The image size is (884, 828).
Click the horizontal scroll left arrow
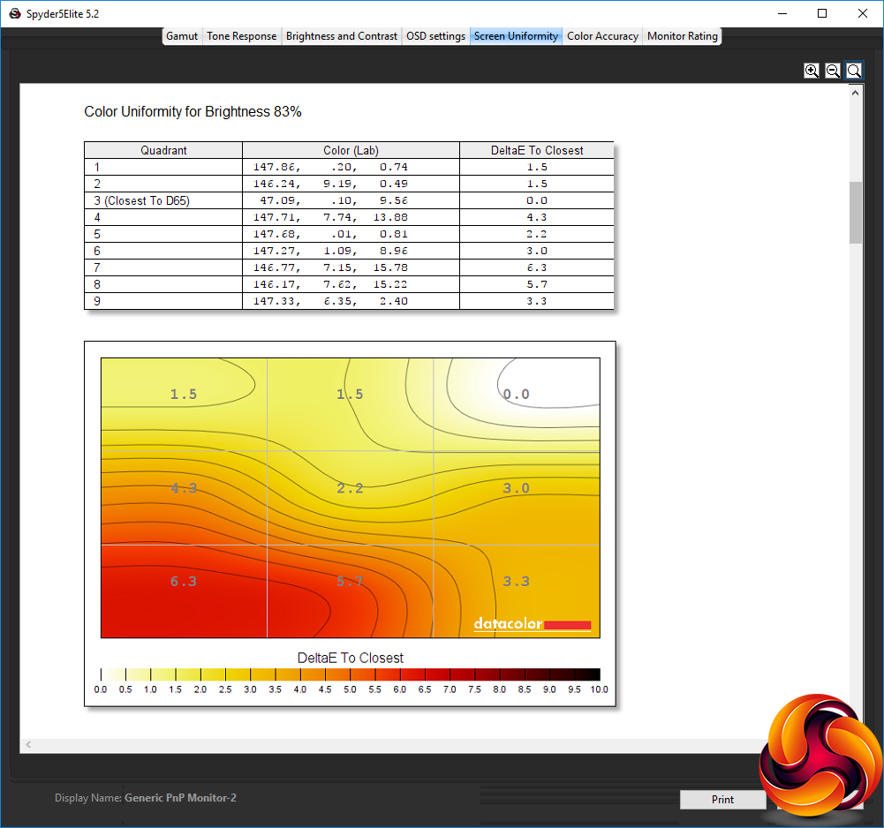point(28,744)
